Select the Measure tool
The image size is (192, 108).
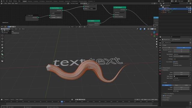[2, 54]
